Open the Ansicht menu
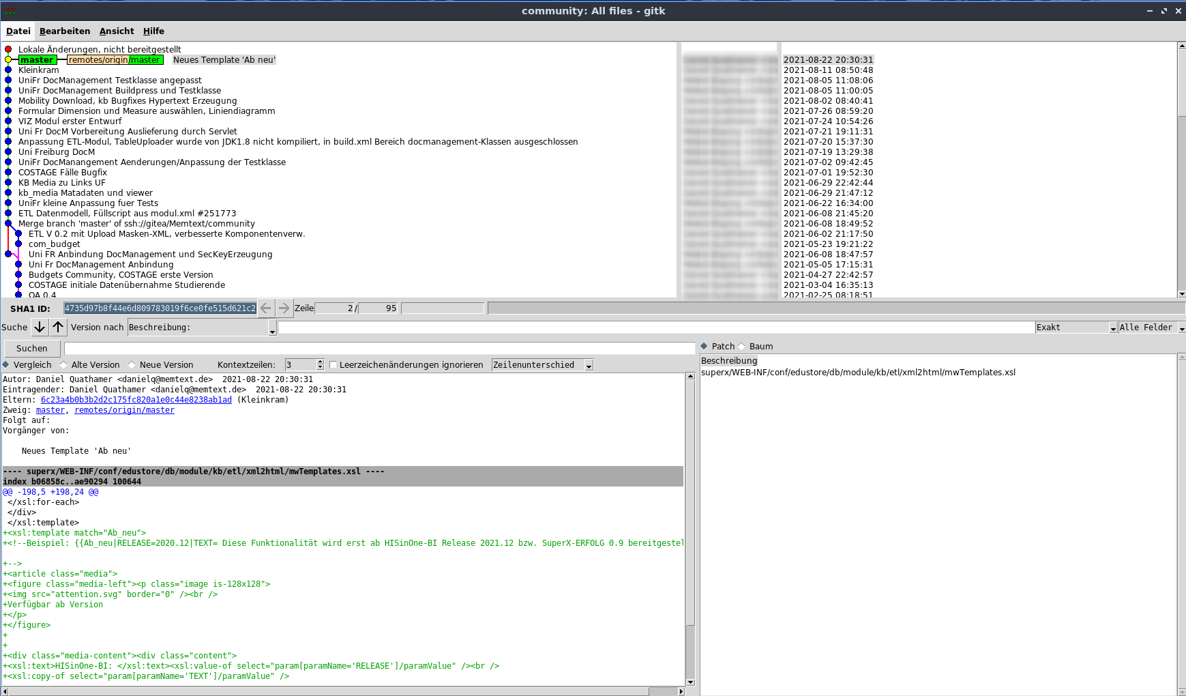 pyautogui.click(x=117, y=31)
